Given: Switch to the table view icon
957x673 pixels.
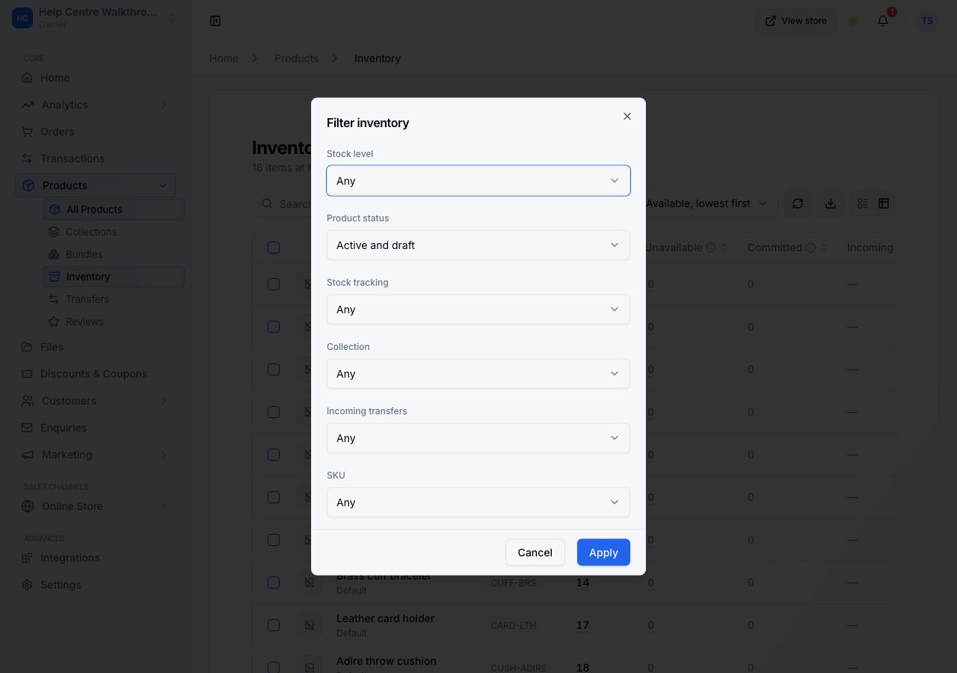Looking at the screenshot, I should pyautogui.click(x=884, y=203).
